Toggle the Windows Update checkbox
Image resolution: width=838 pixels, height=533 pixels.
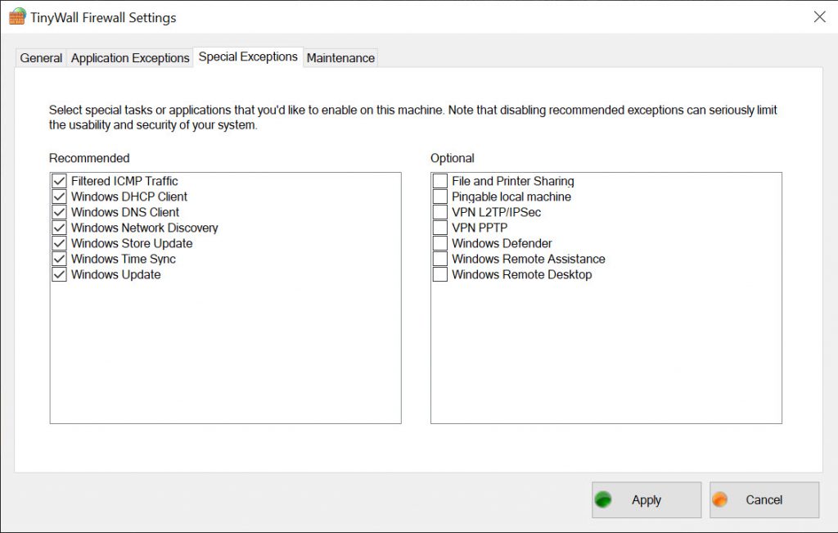coord(59,274)
